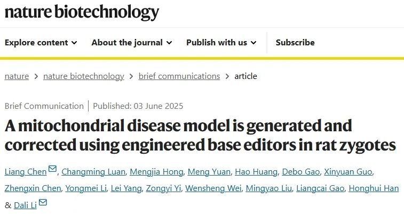The width and height of the screenshot is (404, 214).
Task: Click the article title heading
Action: click(200, 136)
